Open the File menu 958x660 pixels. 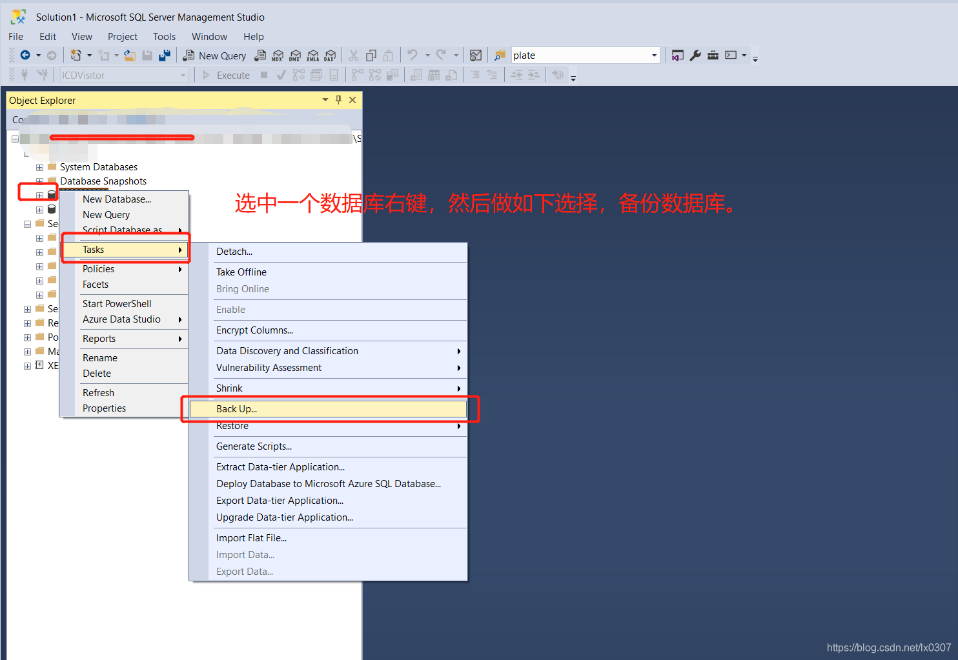(15, 37)
